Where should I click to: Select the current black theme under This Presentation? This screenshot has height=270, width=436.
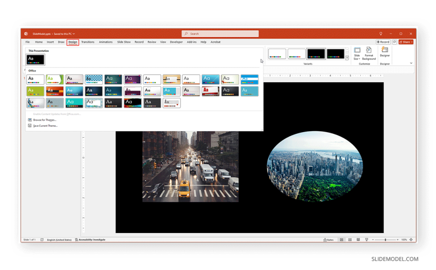click(35, 60)
